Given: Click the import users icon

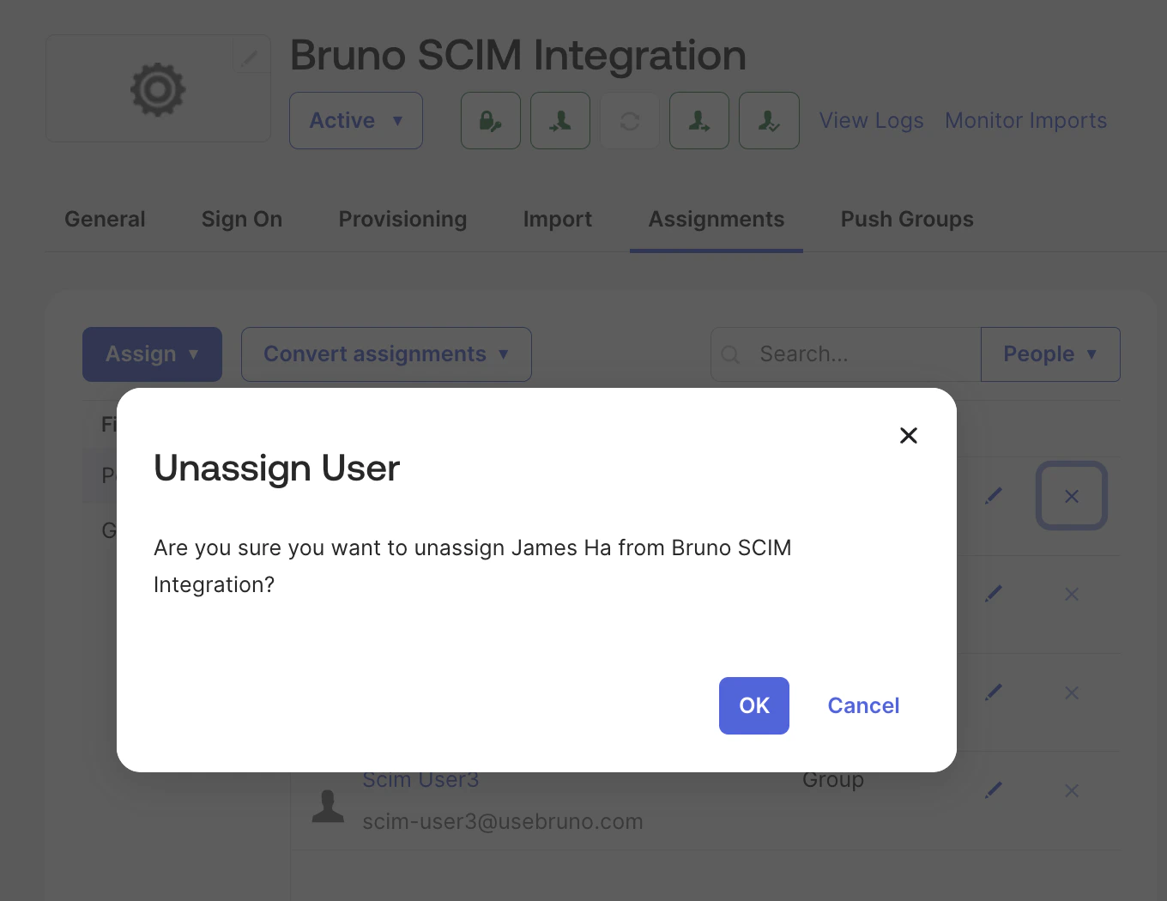Looking at the screenshot, I should [x=560, y=120].
